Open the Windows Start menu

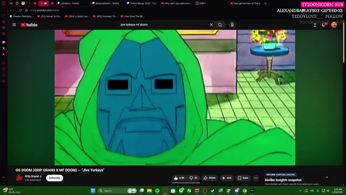pyautogui.click(x=93, y=191)
